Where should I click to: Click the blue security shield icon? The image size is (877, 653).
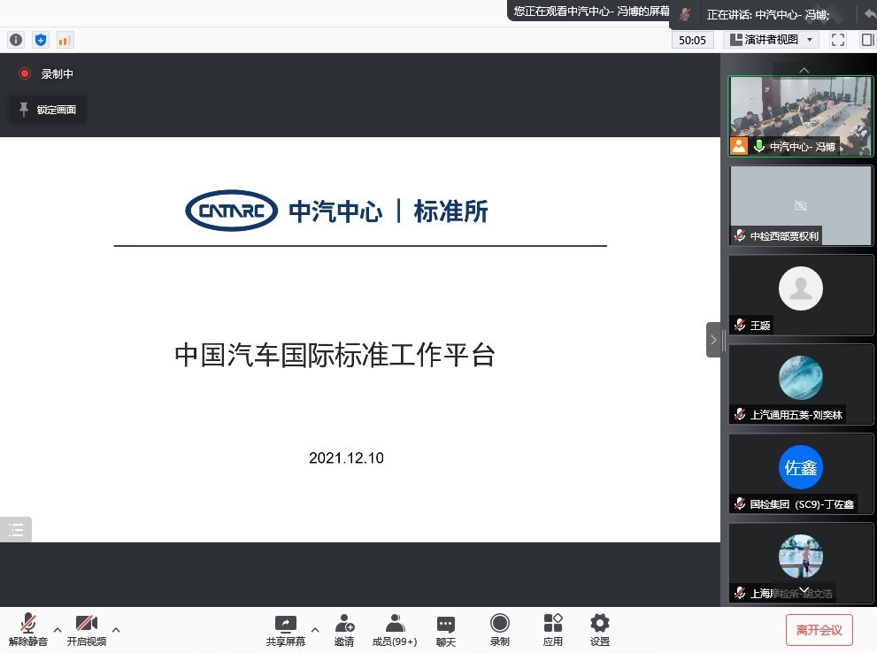tap(40, 40)
